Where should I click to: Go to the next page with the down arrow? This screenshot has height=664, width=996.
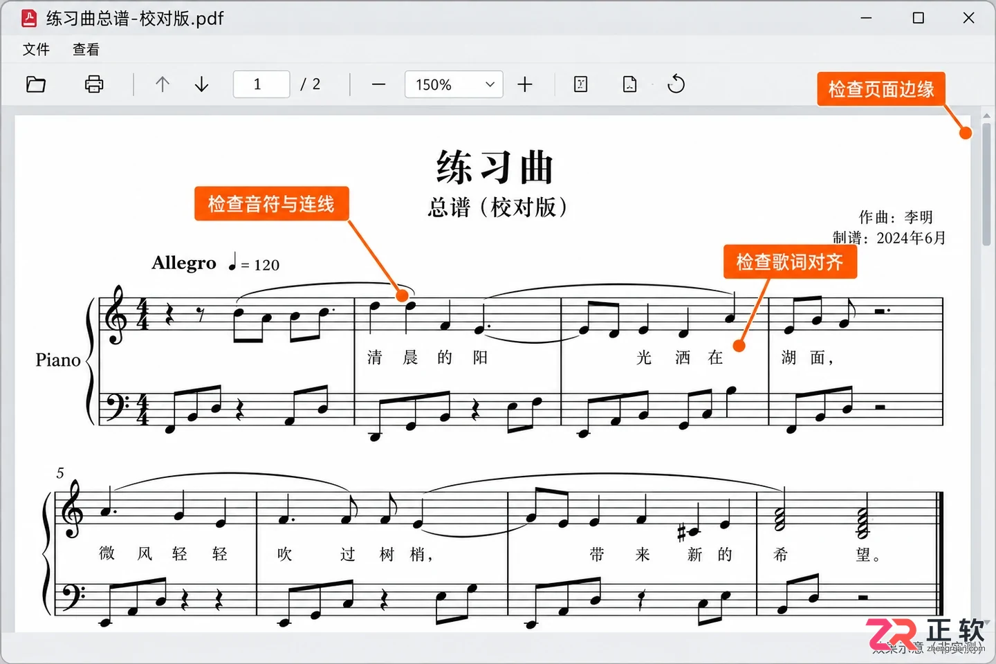tap(202, 84)
